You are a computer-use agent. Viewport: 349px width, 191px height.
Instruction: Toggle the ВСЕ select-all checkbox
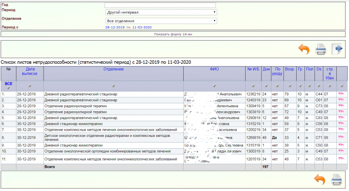pyautogui.click(x=8, y=88)
